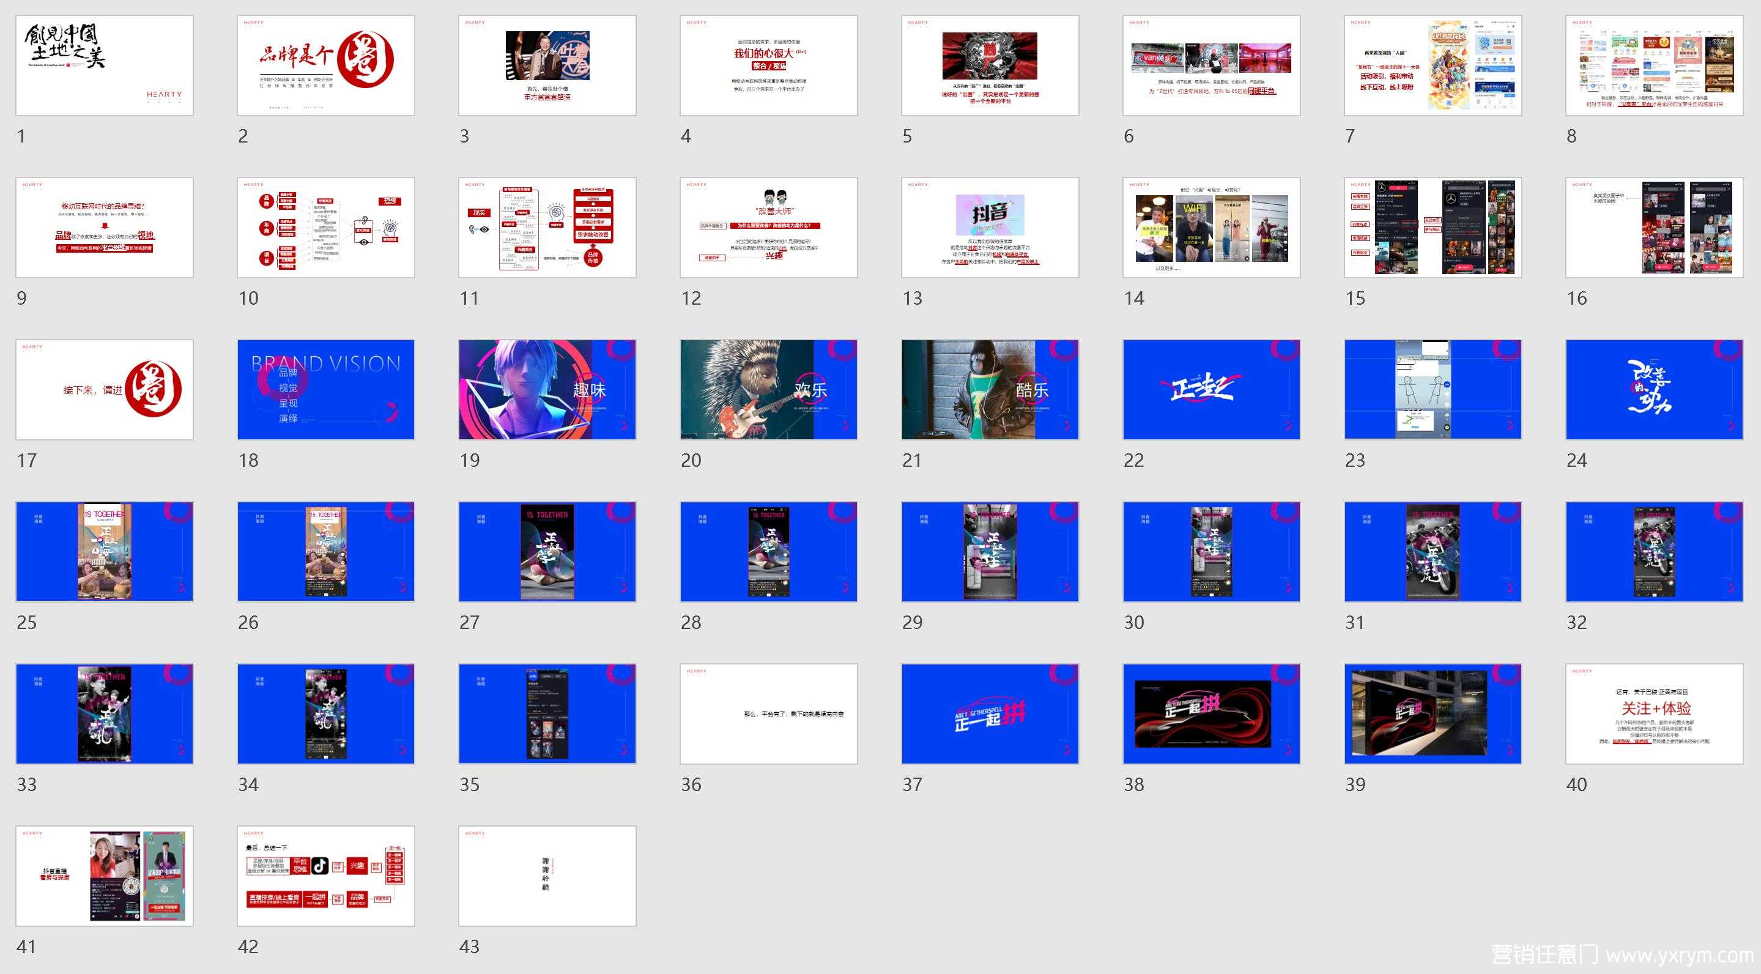The height and width of the screenshot is (974, 1761).
Task: Select slide 29 thumbnail
Action: tap(990, 552)
